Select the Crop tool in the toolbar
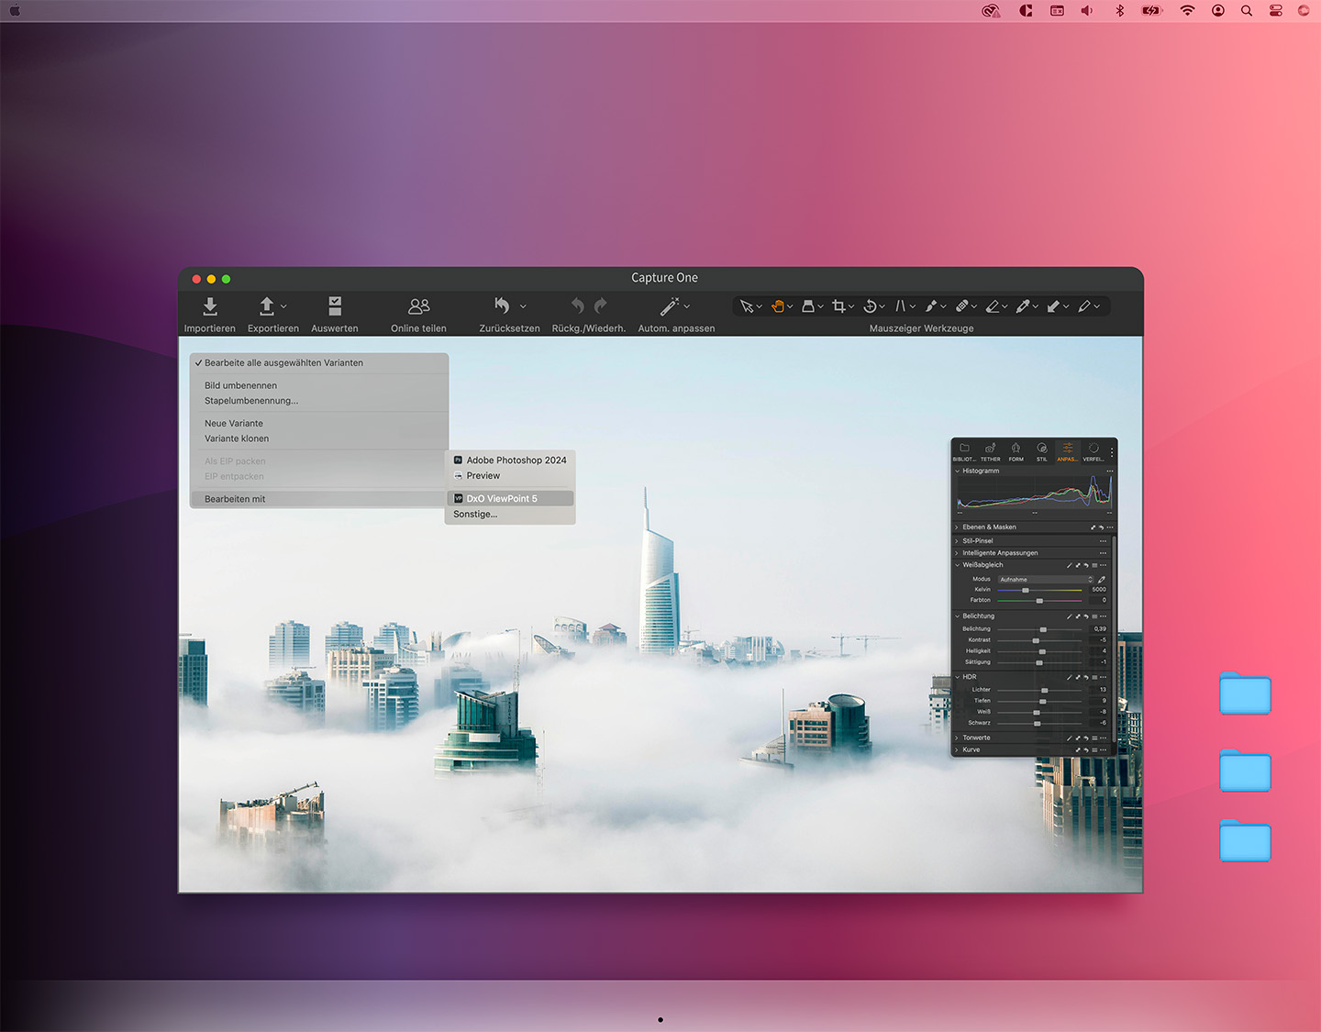Screen dimensions: 1321x1032 point(838,306)
